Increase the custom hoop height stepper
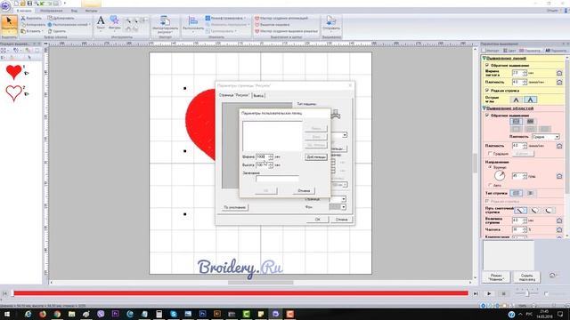Image resolution: width=570 pixels, height=320 pixels. point(271,164)
